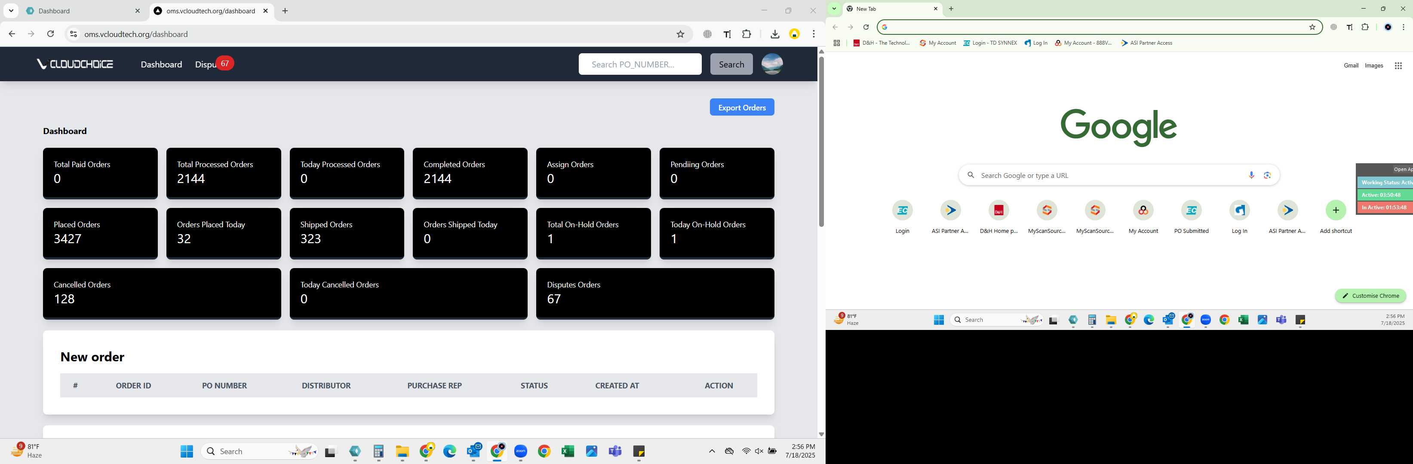Screen dimensions: 1413x464
Task: Bookmark star in the New Tab window address bar
Action: click(1312, 27)
